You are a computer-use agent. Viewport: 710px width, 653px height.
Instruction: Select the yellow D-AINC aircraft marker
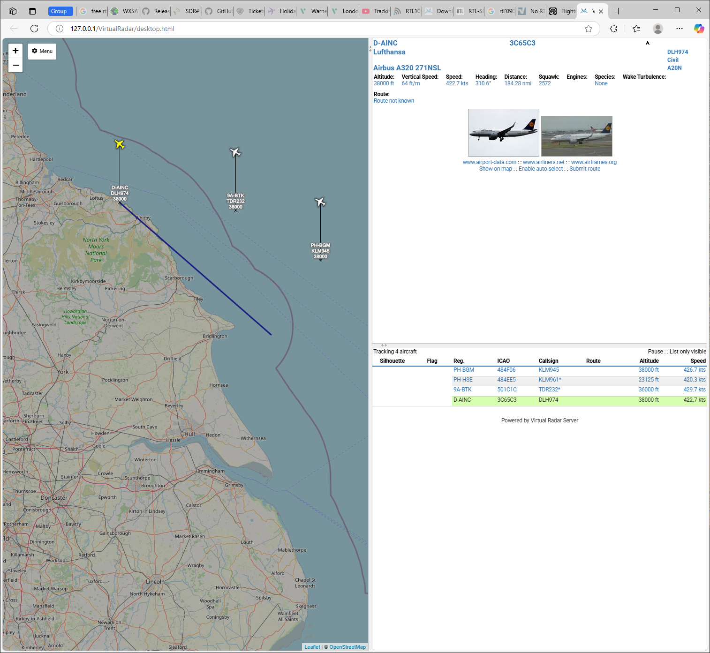click(120, 144)
